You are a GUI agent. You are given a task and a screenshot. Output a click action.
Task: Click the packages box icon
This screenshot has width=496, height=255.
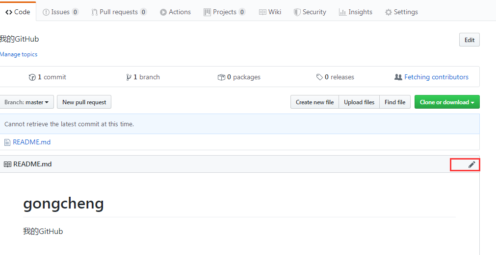[x=221, y=77]
